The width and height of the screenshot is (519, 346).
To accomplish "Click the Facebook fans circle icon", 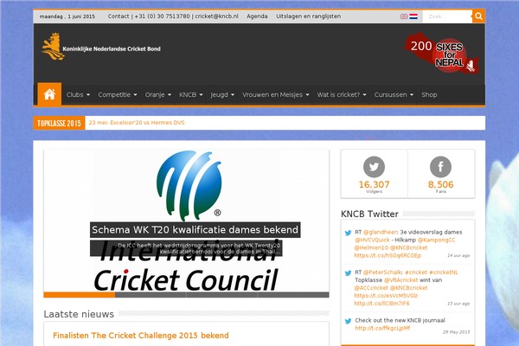I will 440,167.
